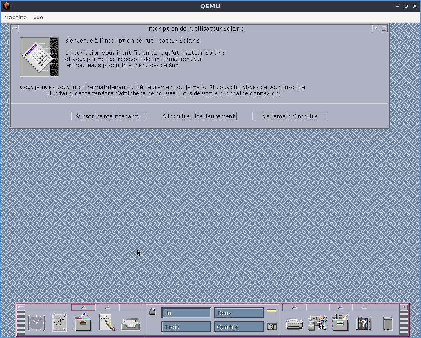Click S'inscrire ultérieurement button
Viewport: 421px width, 338px height.
pyautogui.click(x=199, y=116)
